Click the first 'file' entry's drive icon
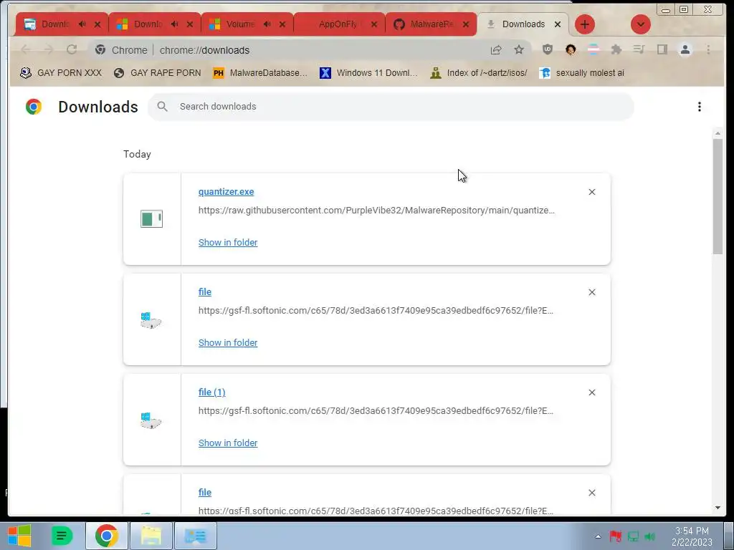This screenshot has width=734, height=550. 151,320
